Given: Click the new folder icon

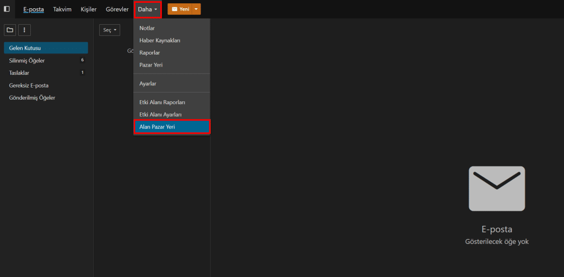Looking at the screenshot, I should [10, 30].
